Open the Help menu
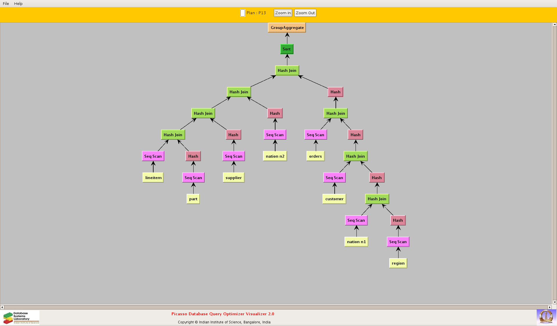The height and width of the screenshot is (326, 557). point(18,3)
